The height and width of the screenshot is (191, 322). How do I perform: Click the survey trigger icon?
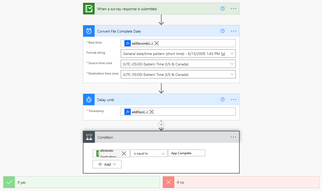[89, 9]
